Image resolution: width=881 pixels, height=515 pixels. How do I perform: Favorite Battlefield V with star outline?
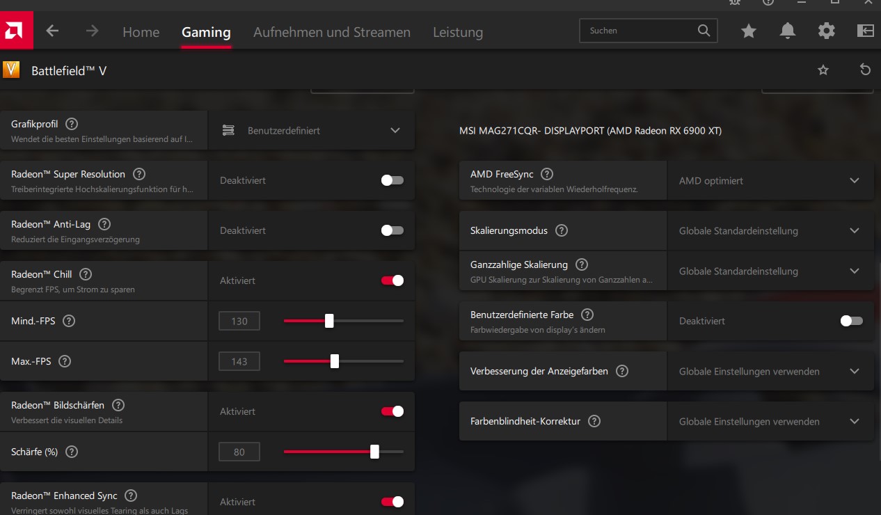point(823,70)
